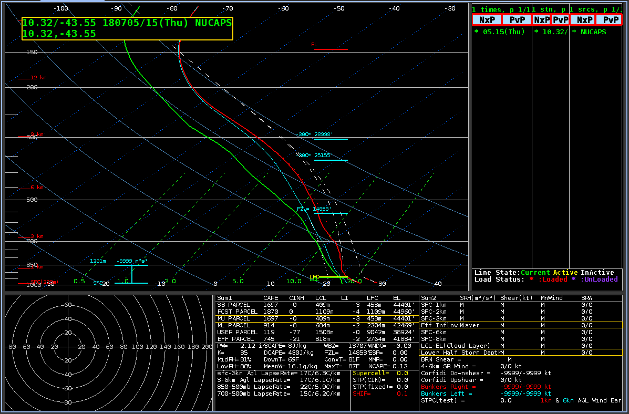
Task: Click the STP(fixed) label
Action: (373, 387)
